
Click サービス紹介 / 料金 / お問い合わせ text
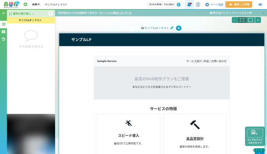coord(206,61)
